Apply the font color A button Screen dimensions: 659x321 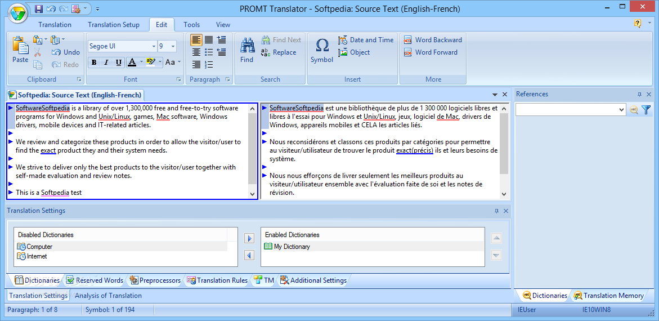tap(132, 63)
